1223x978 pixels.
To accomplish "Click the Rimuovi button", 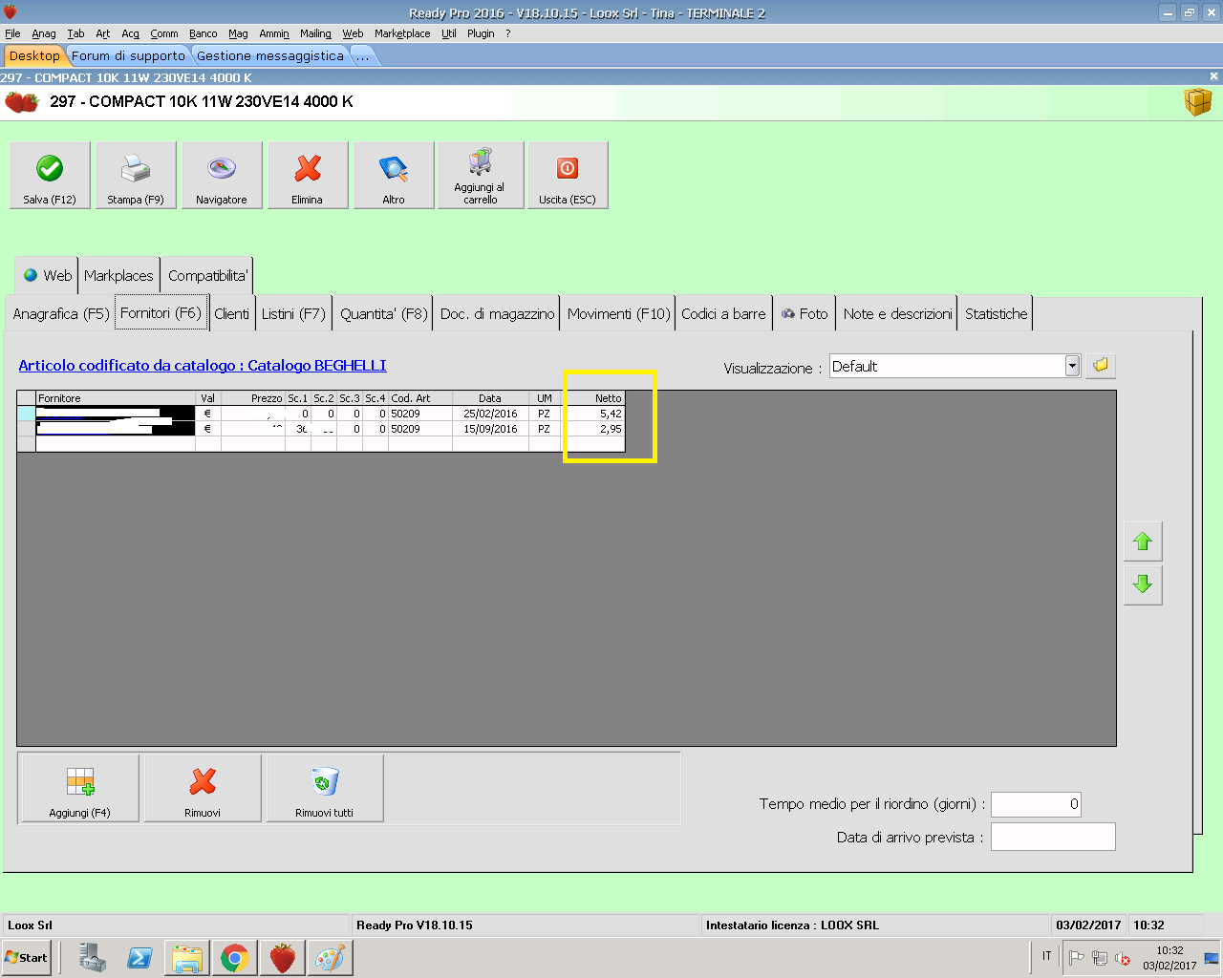I will [x=203, y=788].
